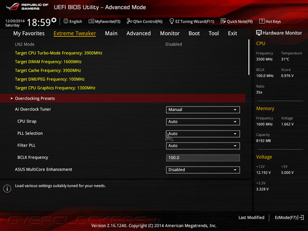Switch to EzMode(F7)
Screen dimensions: 308x231
pos(289,218)
